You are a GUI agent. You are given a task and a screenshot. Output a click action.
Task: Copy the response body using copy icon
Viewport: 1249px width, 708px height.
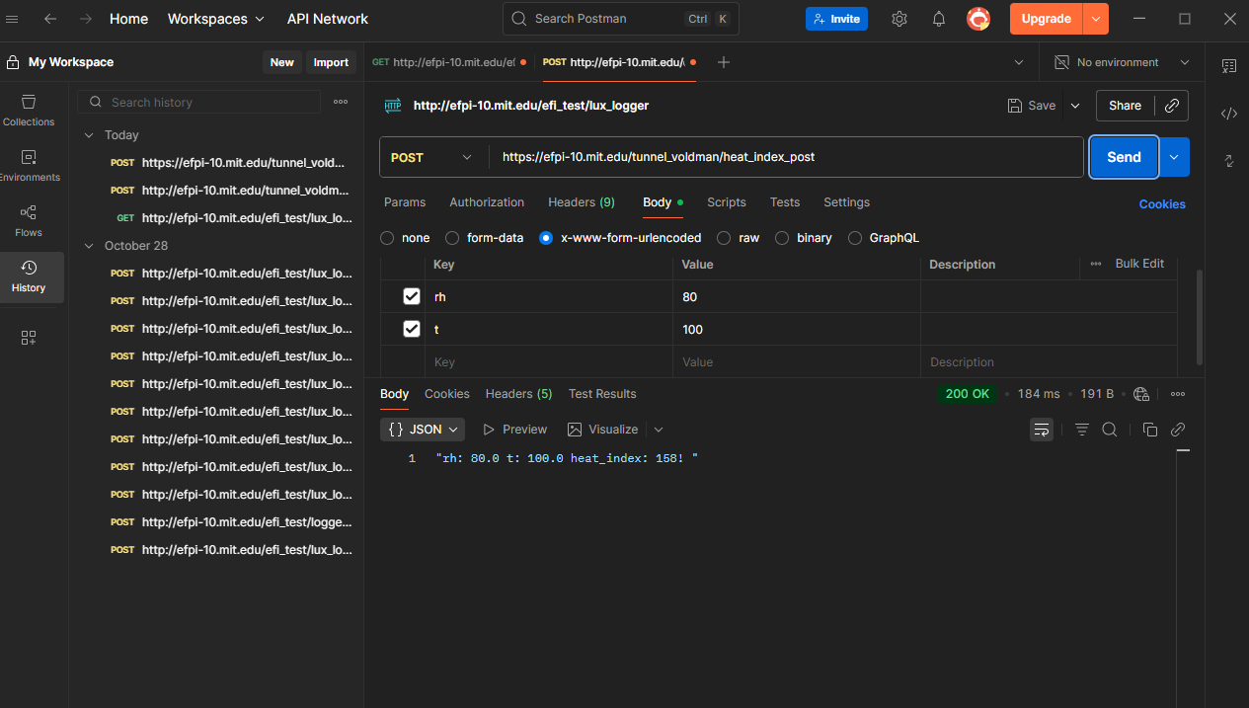(x=1149, y=430)
